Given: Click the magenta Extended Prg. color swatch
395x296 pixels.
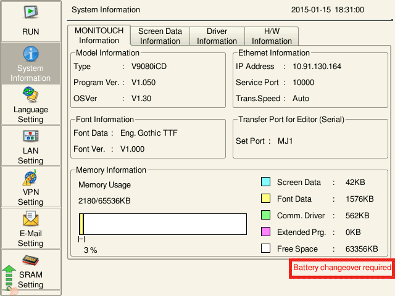Looking at the screenshot, I should (265, 232).
